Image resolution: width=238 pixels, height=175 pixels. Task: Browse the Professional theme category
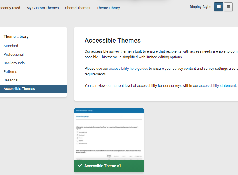14,55
